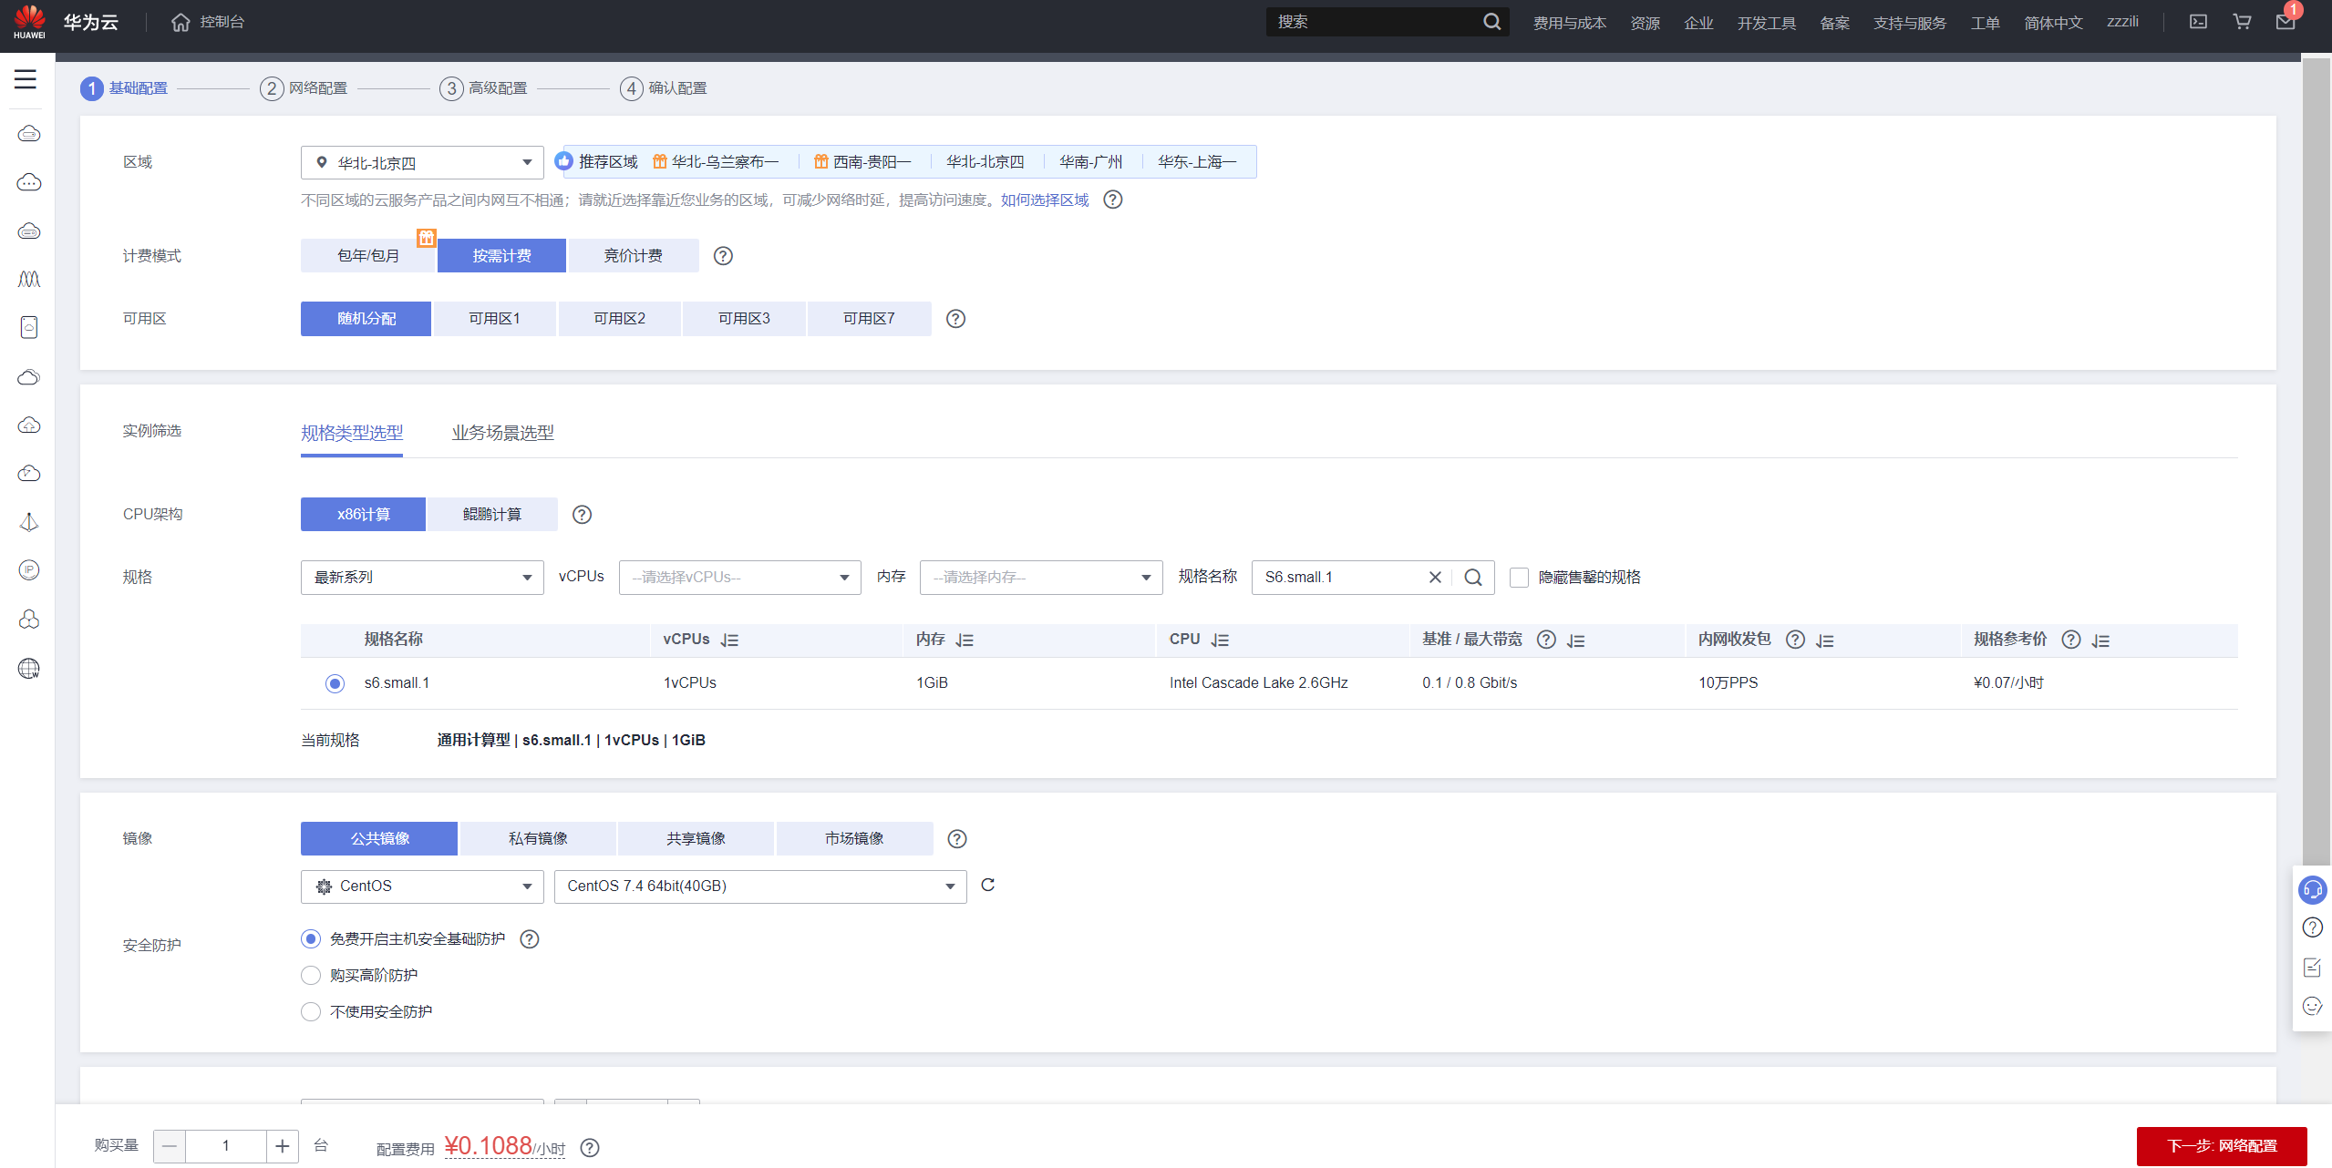
Task: Open the cloud shell terminal icon
Action: (x=2198, y=22)
